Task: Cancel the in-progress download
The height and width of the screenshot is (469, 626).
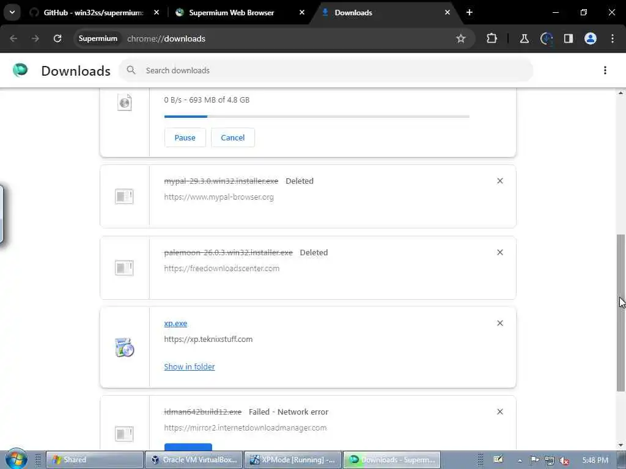Action: (x=233, y=137)
